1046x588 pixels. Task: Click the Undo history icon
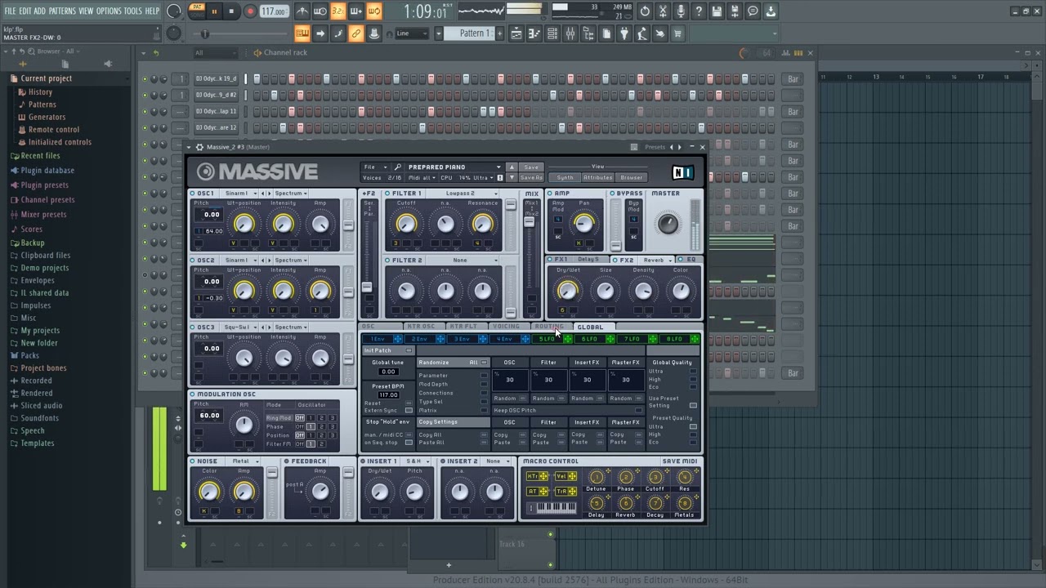click(645, 11)
